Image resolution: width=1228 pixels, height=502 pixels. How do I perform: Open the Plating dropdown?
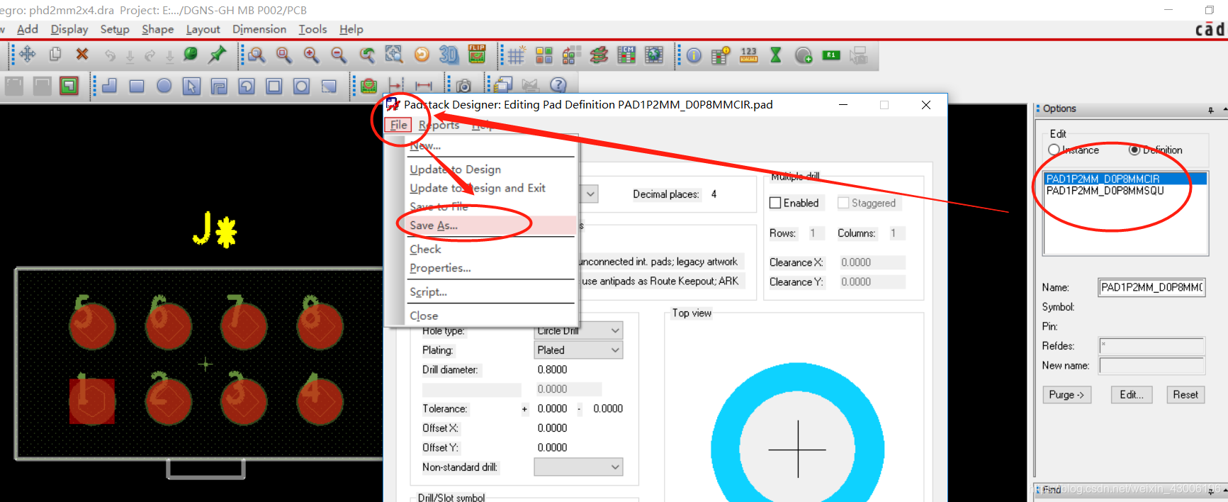coord(578,350)
